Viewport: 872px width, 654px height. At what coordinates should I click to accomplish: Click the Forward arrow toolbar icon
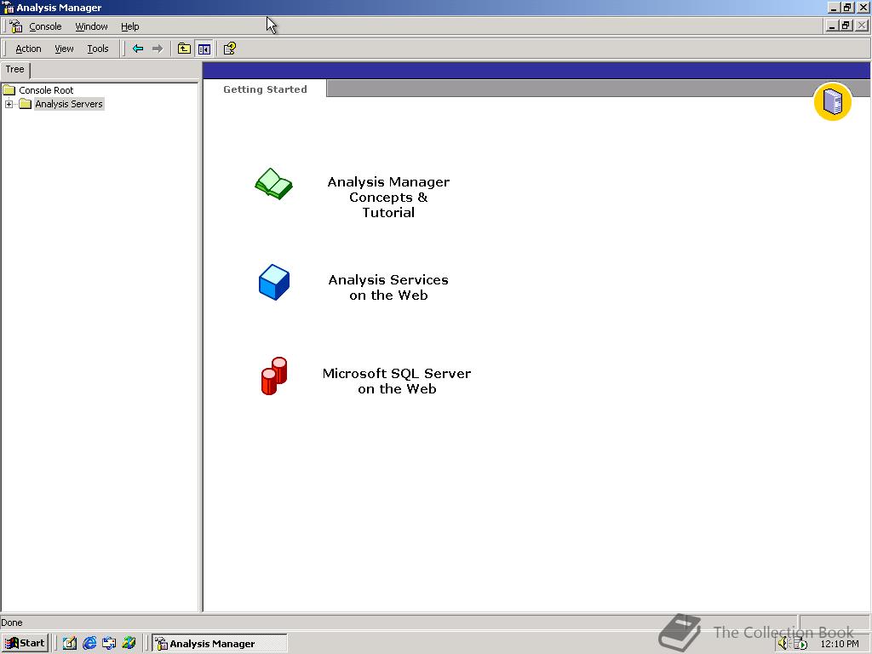click(x=158, y=49)
